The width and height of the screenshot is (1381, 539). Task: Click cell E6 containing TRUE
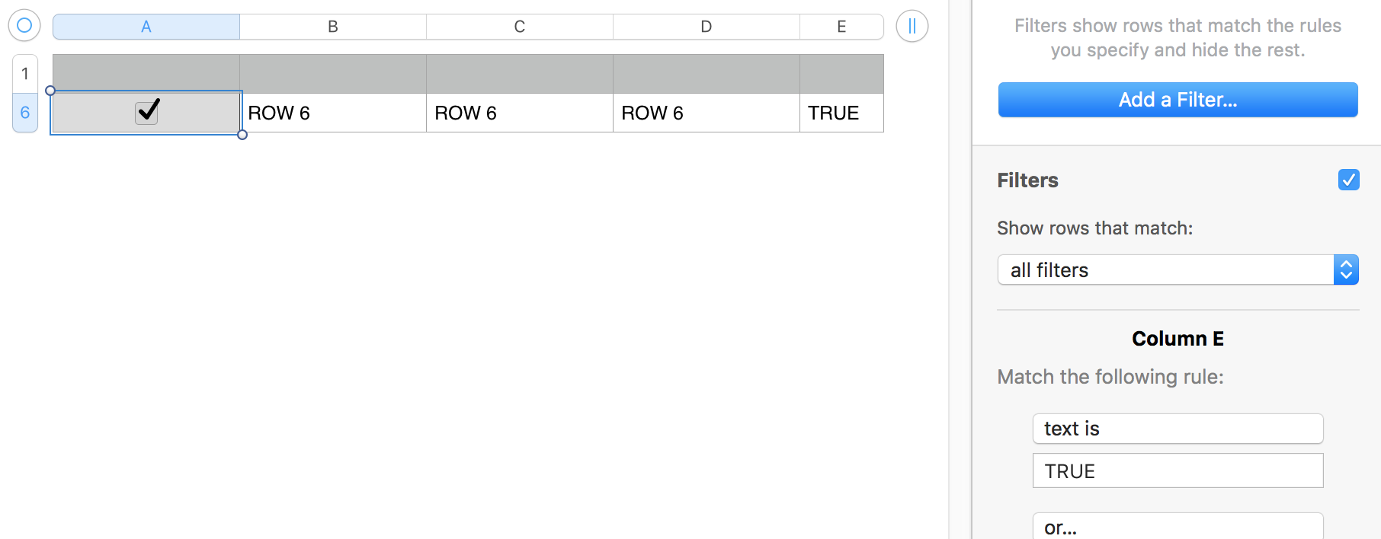coord(841,113)
